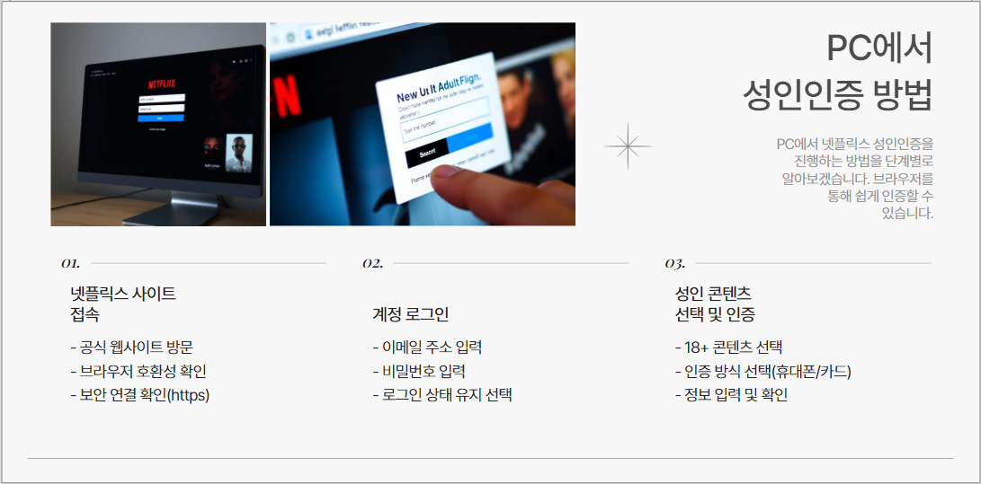981x484 pixels.
Task: Click the line '- 정보 입력 및 확인'
Action: tap(731, 396)
